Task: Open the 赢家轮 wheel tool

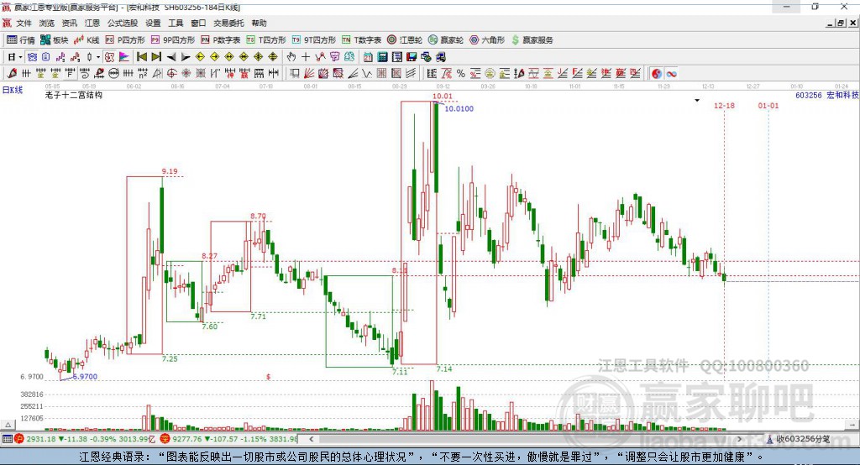Action: (x=446, y=40)
